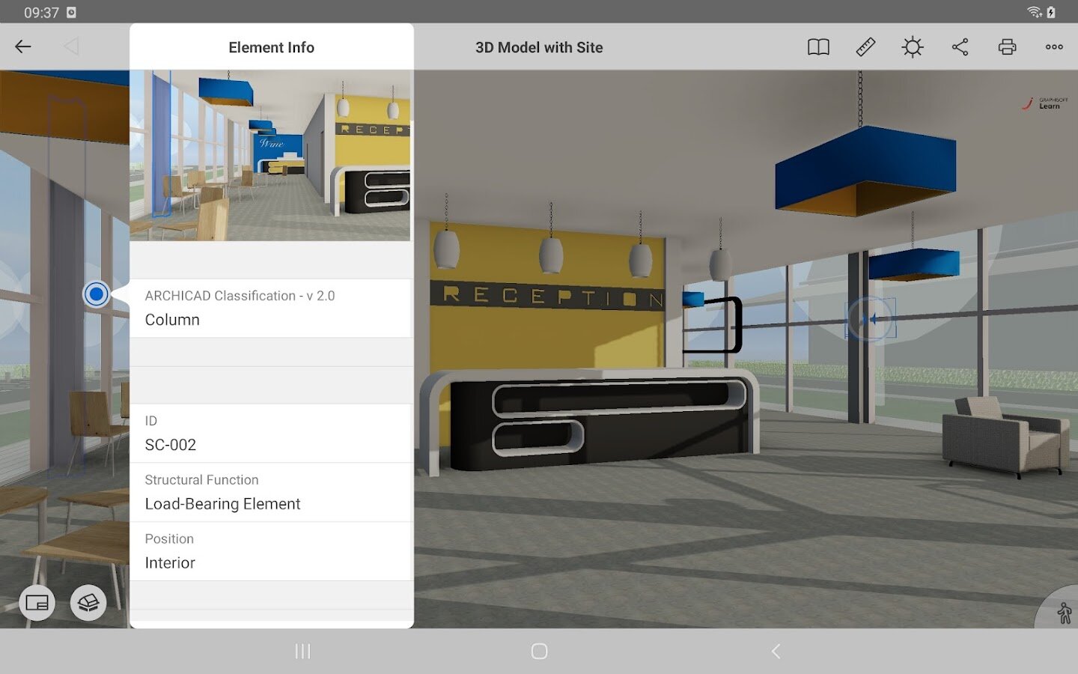Select the ARCHICAD Classification Column row
The height and width of the screenshot is (674, 1078).
click(x=270, y=309)
